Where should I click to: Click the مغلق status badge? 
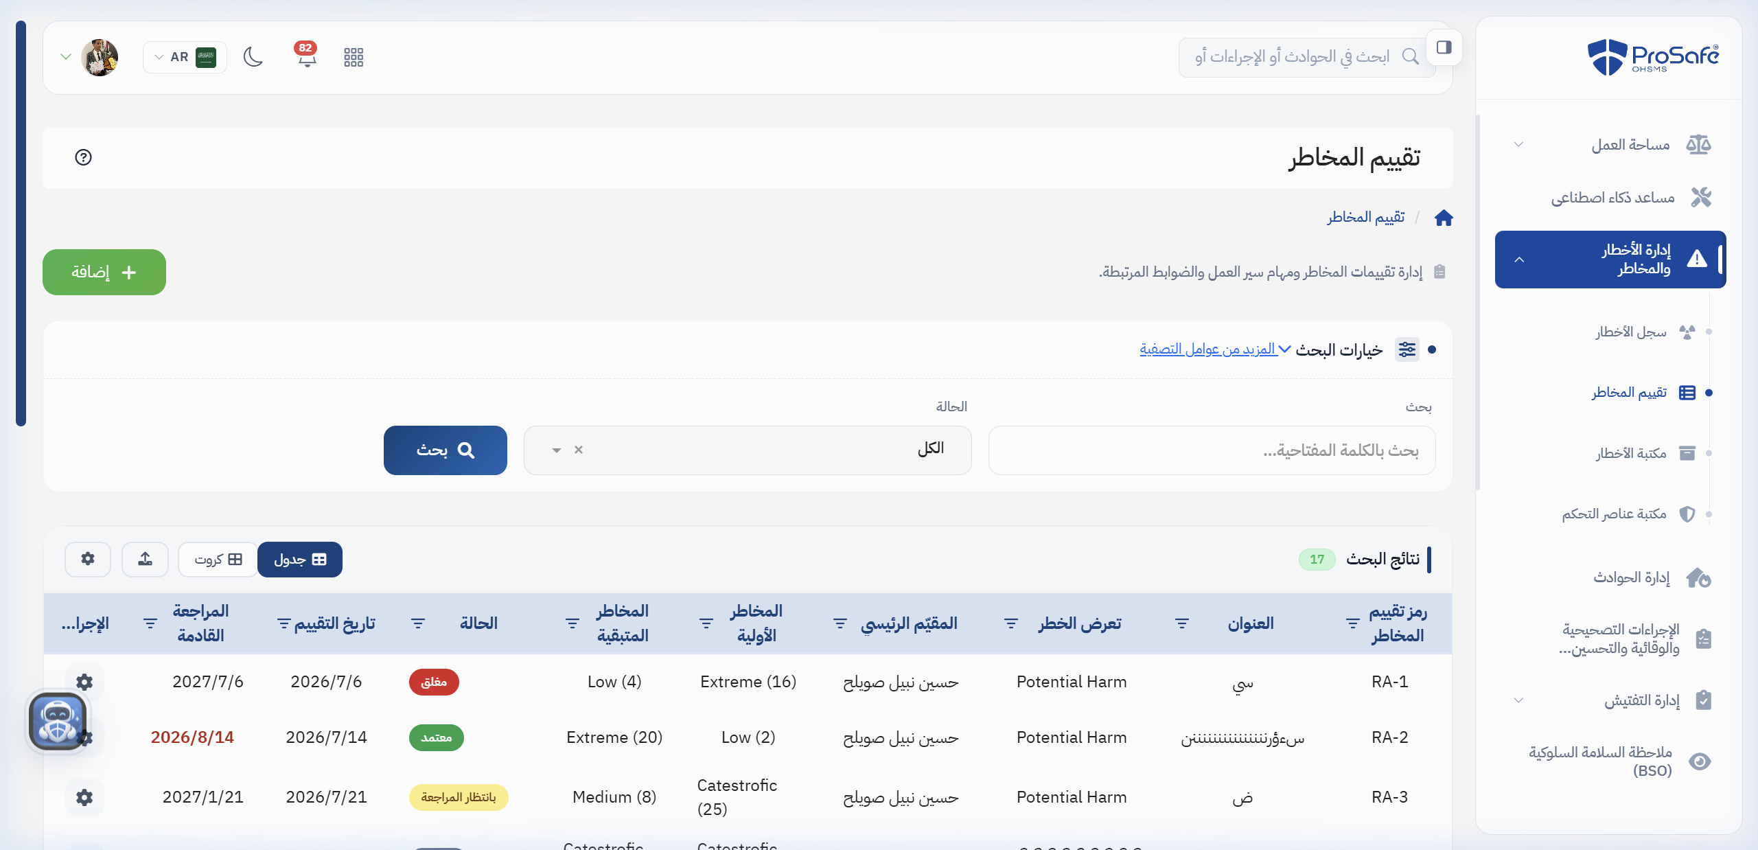coord(434,682)
